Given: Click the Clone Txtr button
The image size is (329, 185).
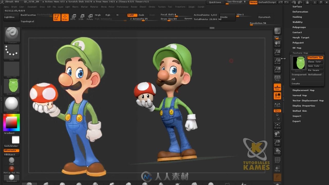Looking at the screenshot, I should pos(315,62).
